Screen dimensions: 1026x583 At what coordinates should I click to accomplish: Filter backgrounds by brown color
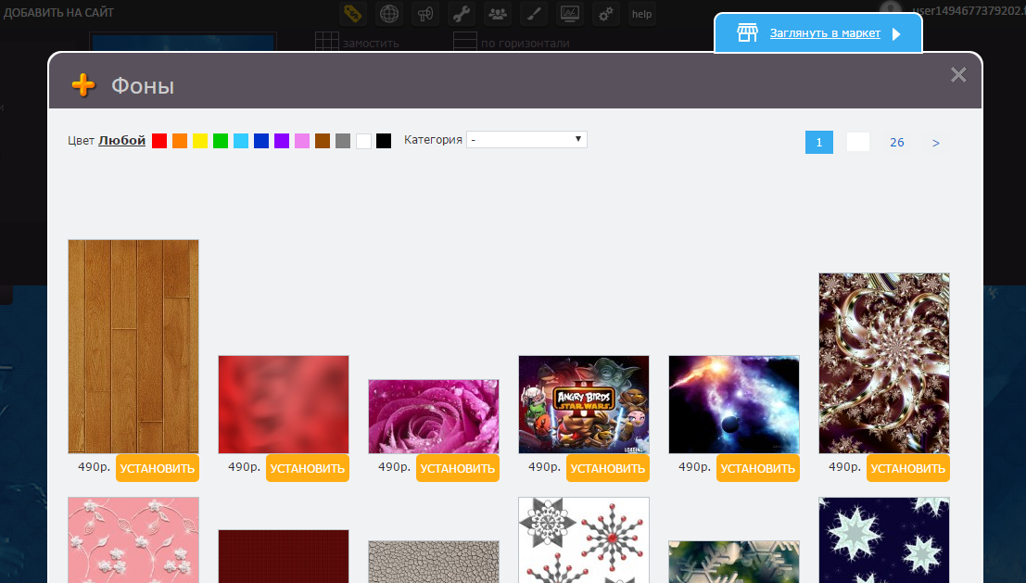(323, 141)
